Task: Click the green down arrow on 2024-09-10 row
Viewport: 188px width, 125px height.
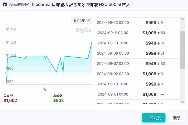Action: point(159,43)
